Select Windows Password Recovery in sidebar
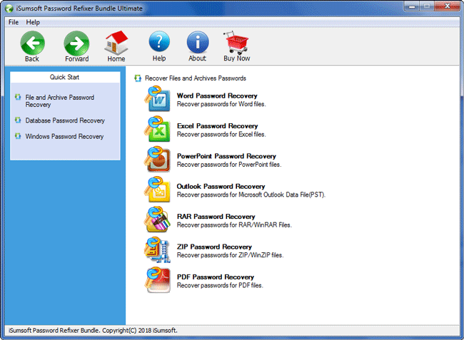This screenshot has width=464, height=340. coord(64,136)
